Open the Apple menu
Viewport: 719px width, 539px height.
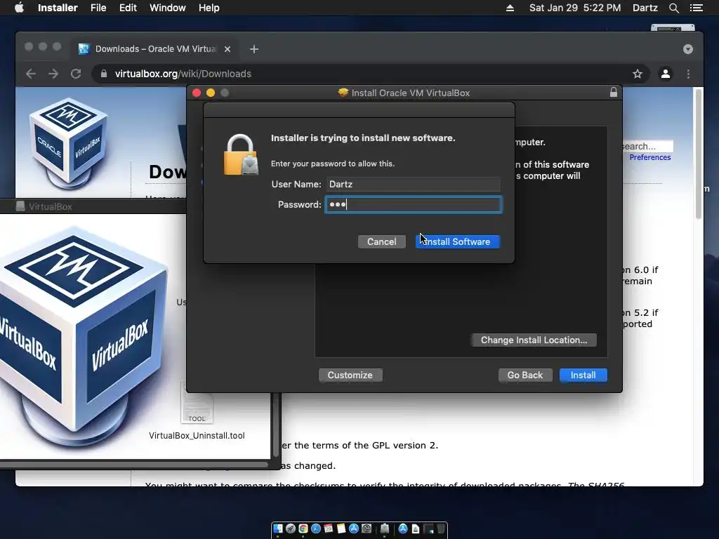point(19,8)
